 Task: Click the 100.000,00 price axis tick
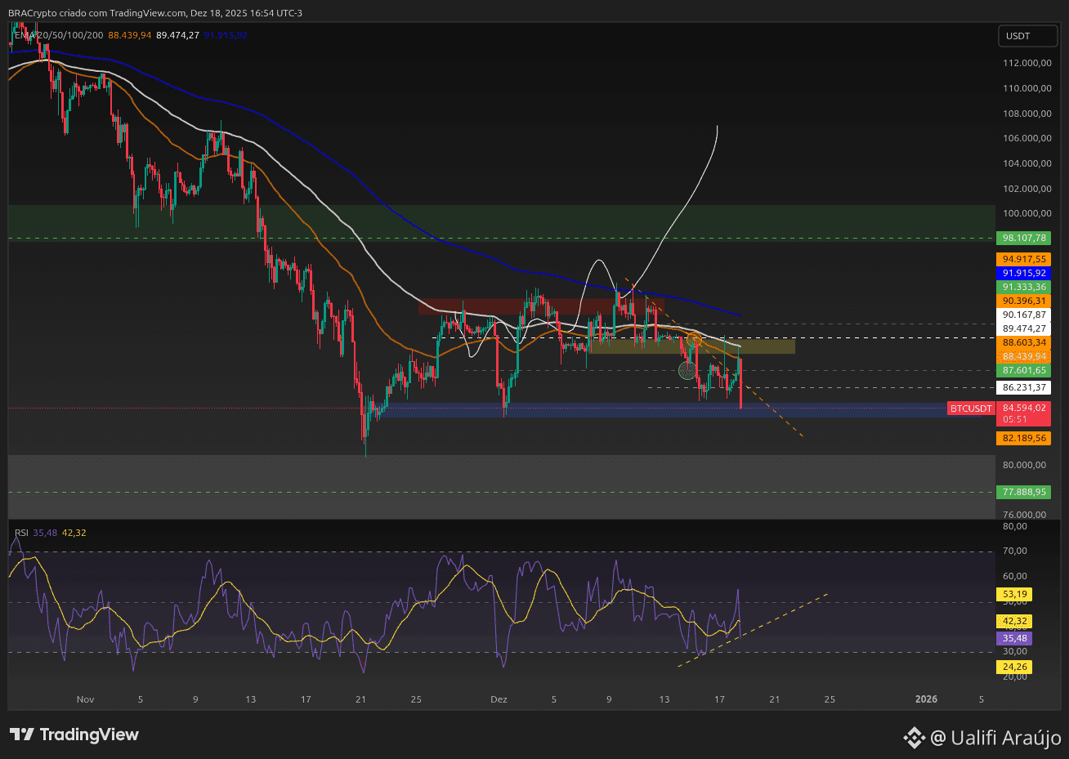tap(1027, 214)
